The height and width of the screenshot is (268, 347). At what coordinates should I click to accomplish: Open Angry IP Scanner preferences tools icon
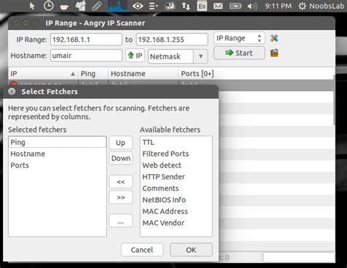pyautogui.click(x=275, y=38)
